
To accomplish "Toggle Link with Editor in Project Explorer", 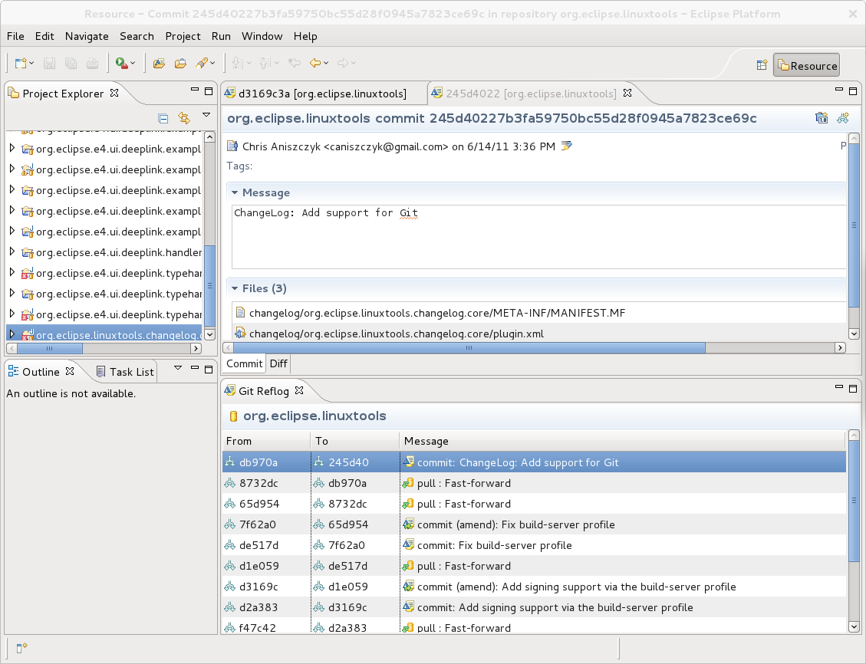I will click(184, 117).
